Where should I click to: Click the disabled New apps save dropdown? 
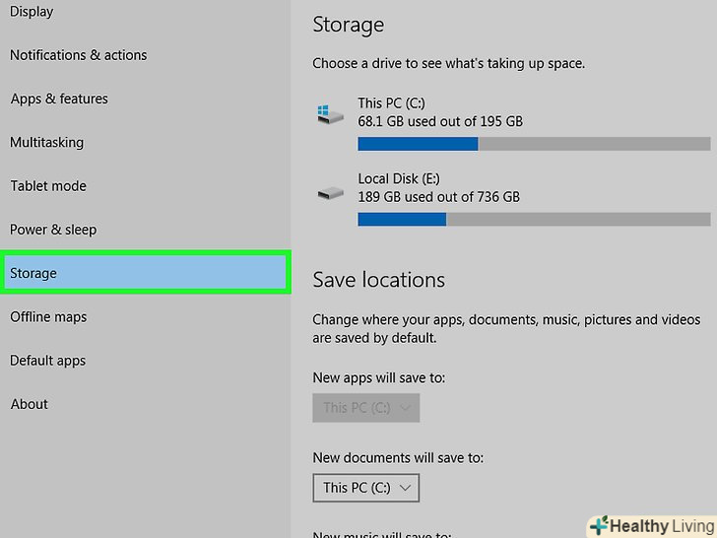tap(365, 407)
